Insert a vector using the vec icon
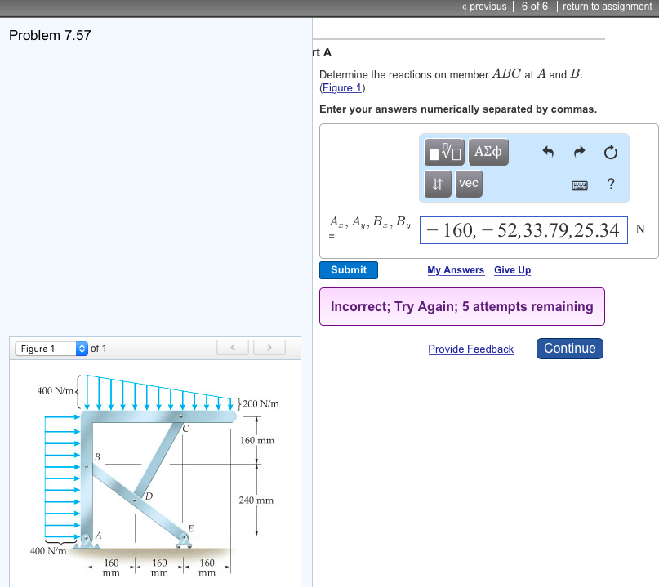Viewport: 659px width, 587px height. 468,185
